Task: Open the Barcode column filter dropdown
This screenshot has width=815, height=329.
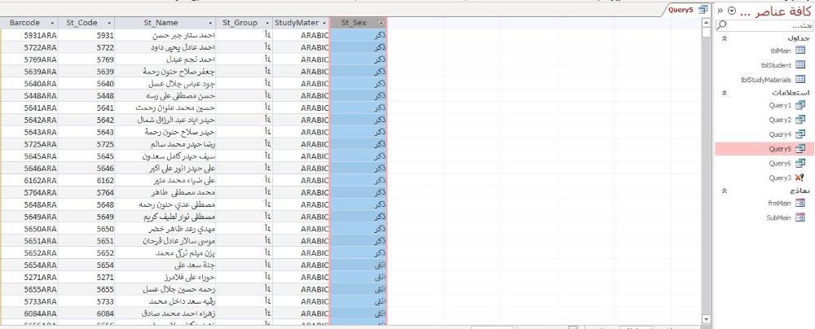Action: point(53,23)
